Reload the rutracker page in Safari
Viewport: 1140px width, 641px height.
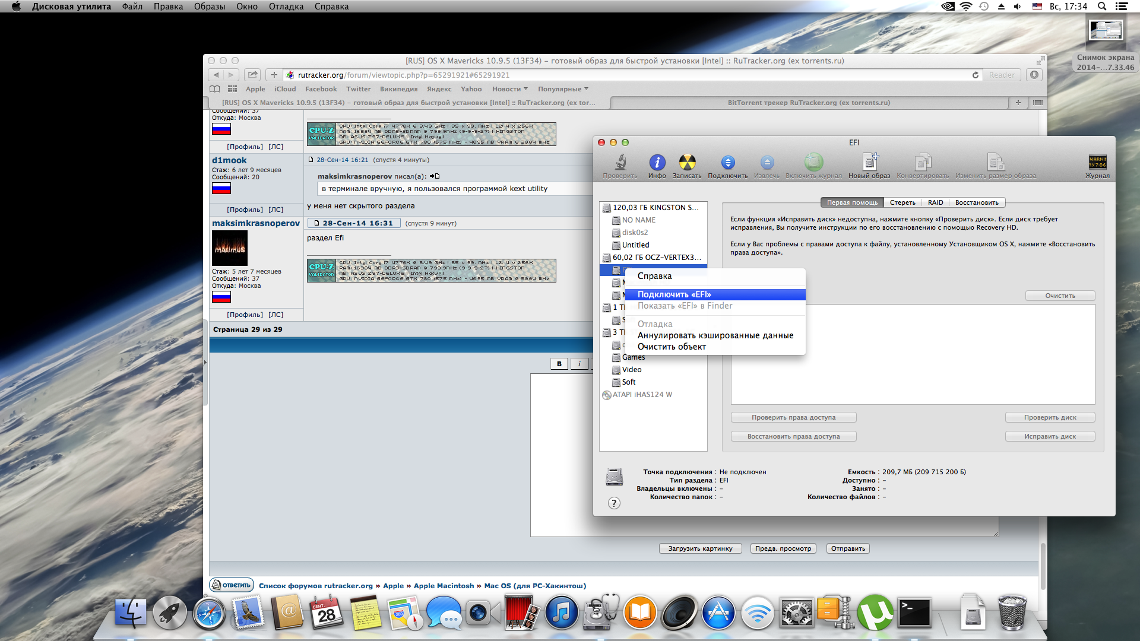coord(975,75)
